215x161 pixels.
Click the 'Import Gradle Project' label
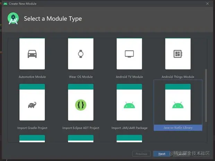pos(32,128)
